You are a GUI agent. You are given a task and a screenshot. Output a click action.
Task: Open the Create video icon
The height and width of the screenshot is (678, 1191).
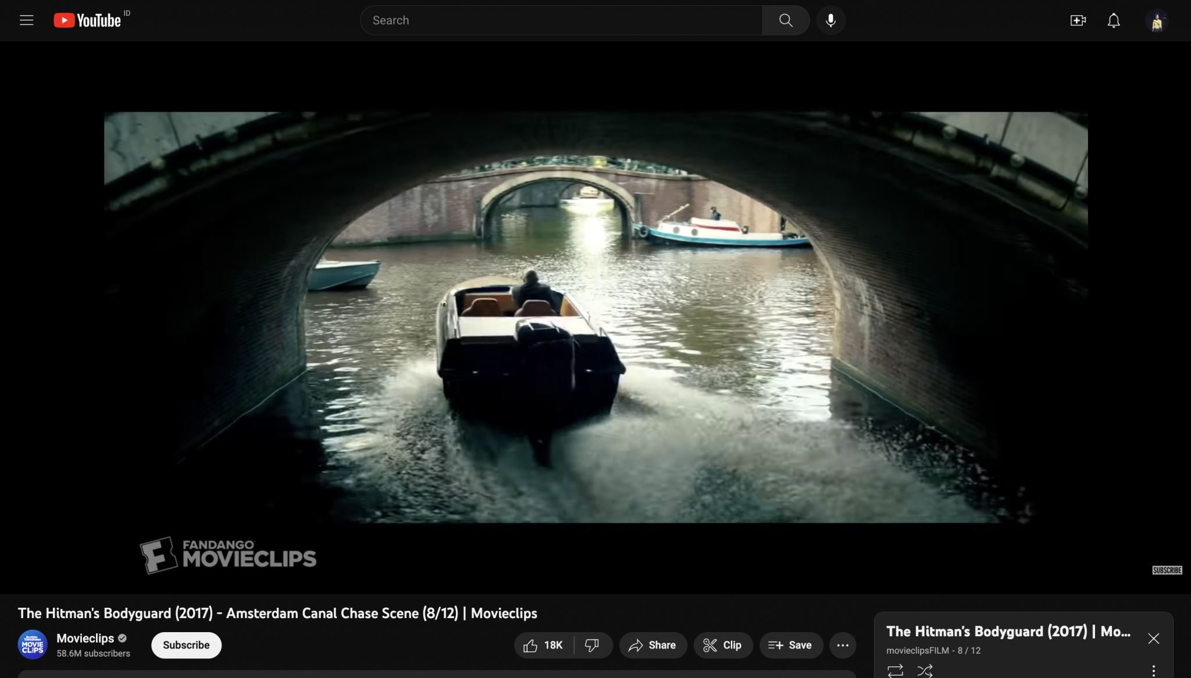[x=1078, y=20]
